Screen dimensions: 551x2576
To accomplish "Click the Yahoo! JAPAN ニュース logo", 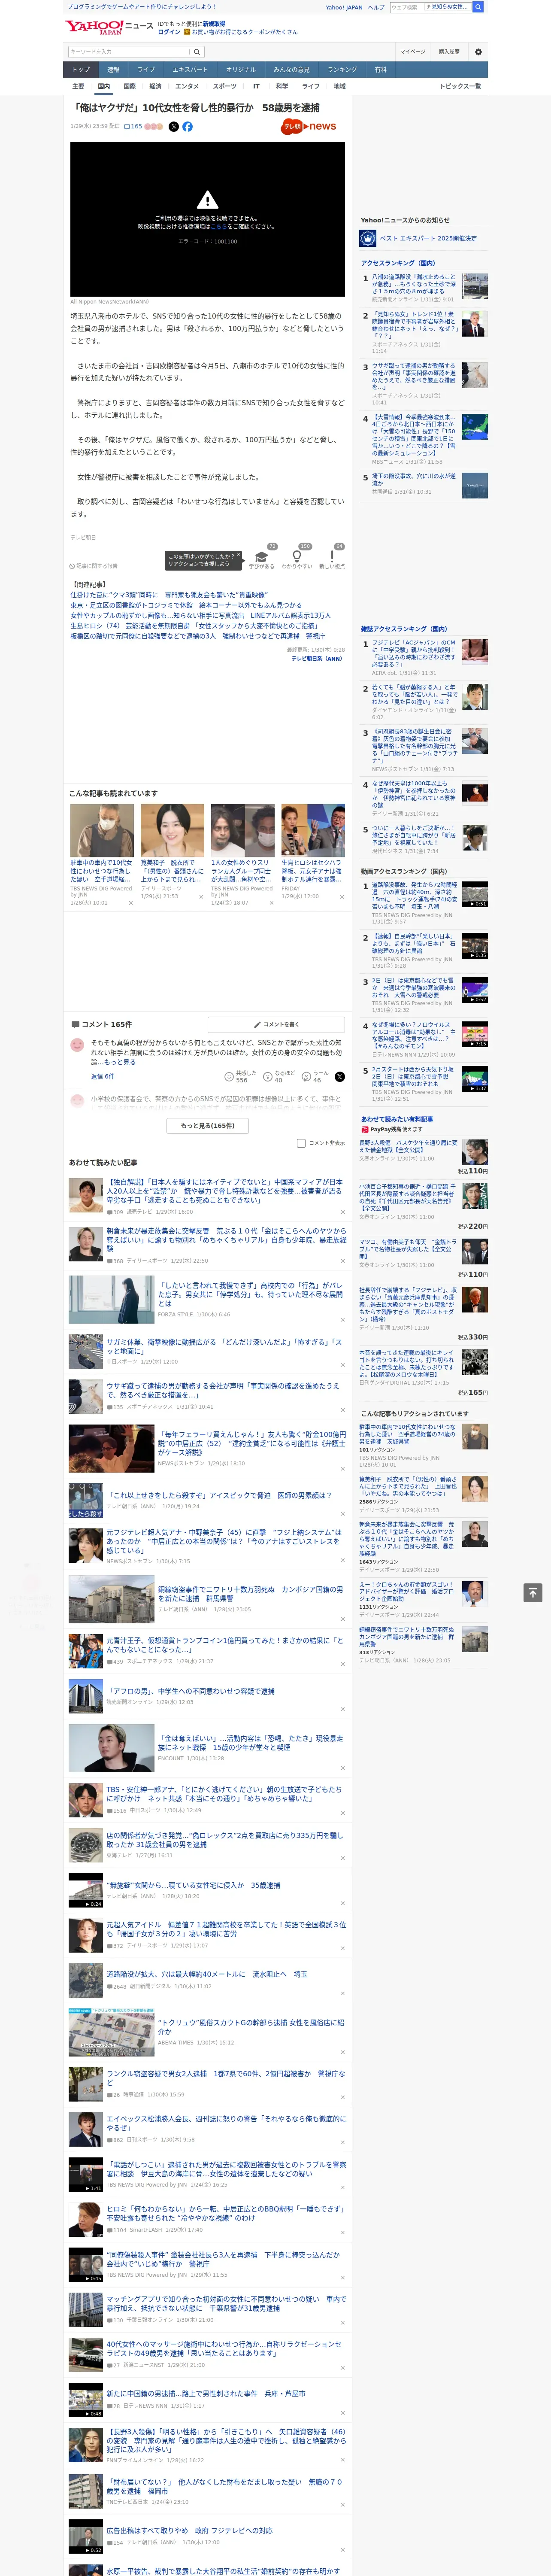I will [109, 27].
